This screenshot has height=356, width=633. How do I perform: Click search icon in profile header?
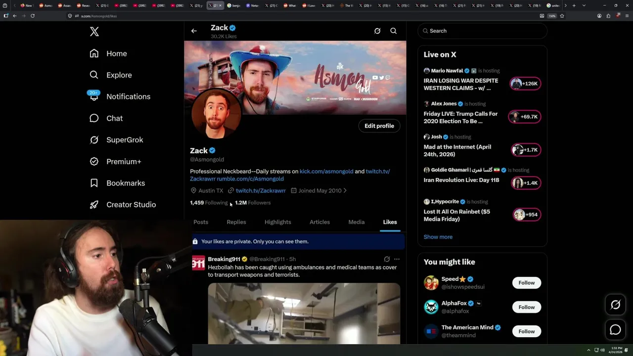click(x=394, y=31)
